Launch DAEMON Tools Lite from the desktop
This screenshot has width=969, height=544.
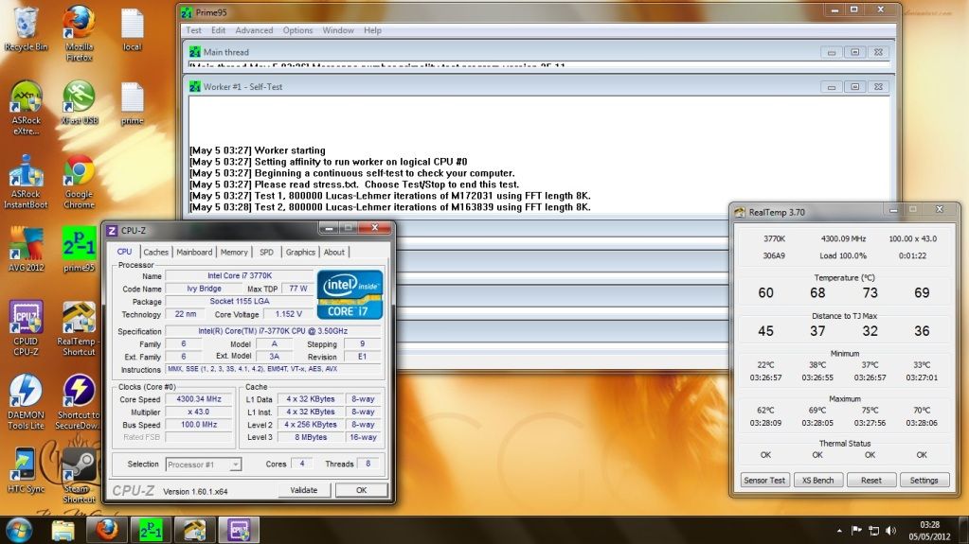26,402
